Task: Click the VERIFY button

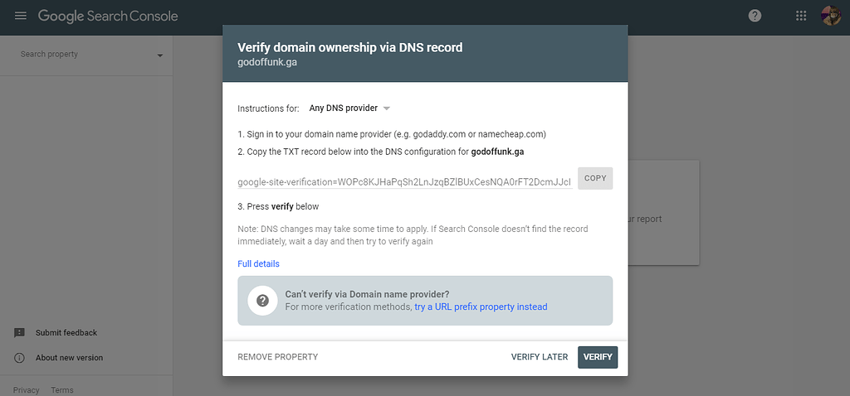Action: coord(598,357)
